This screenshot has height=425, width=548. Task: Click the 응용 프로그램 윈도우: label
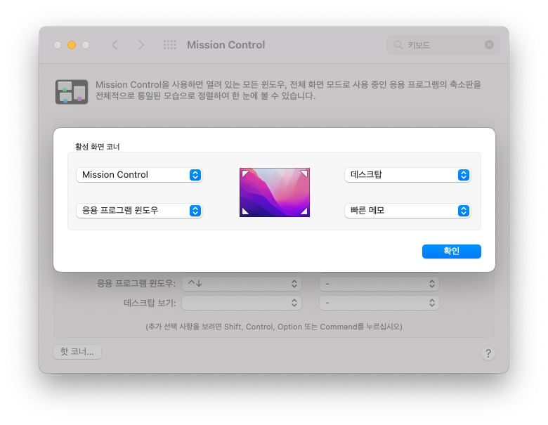136,283
